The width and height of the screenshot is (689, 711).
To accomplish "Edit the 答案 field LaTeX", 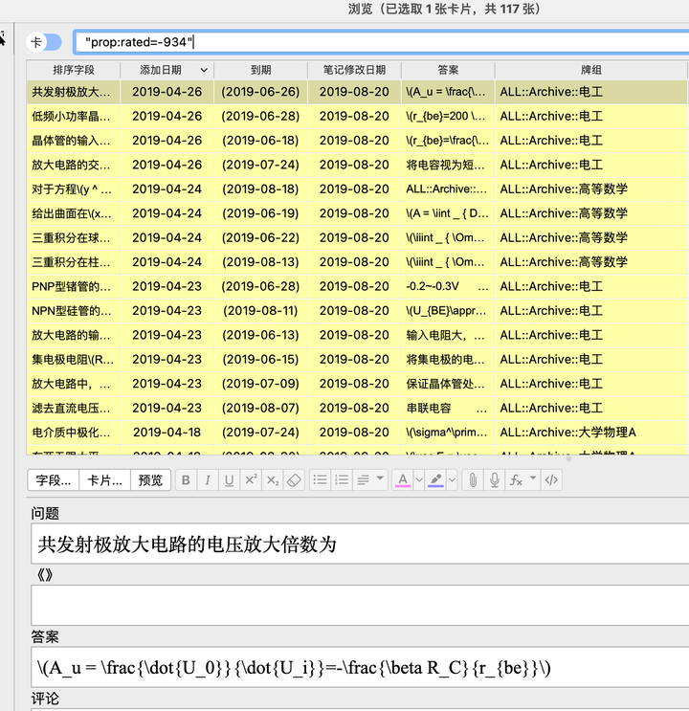I will [x=360, y=668].
